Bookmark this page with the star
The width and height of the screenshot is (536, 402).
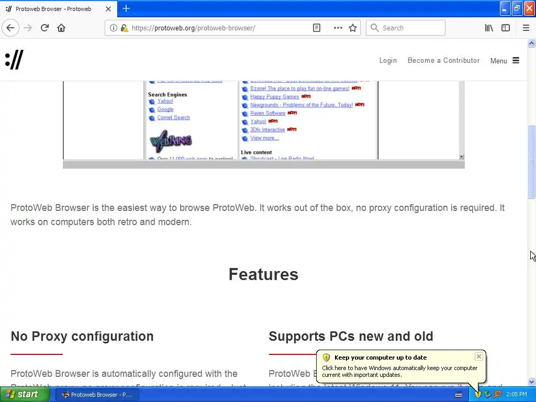[x=353, y=28]
